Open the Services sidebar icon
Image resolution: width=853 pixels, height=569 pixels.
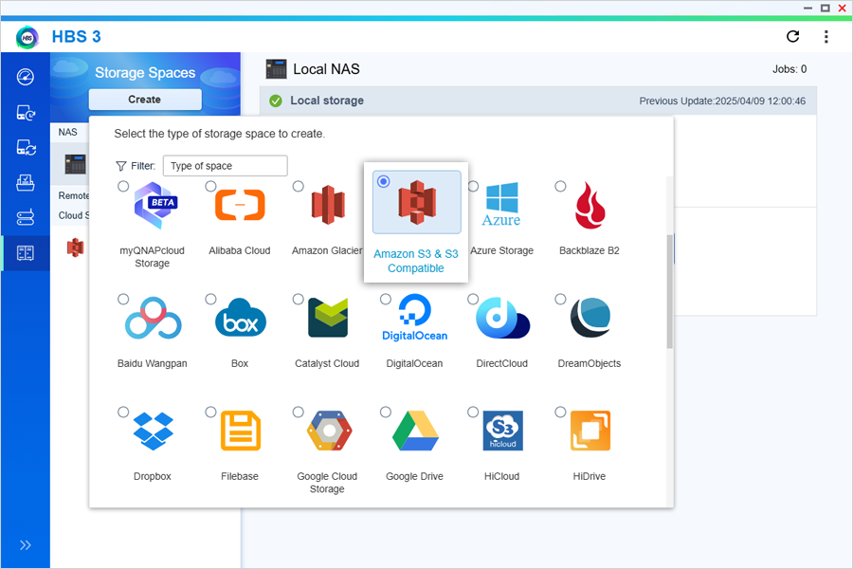(25, 217)
